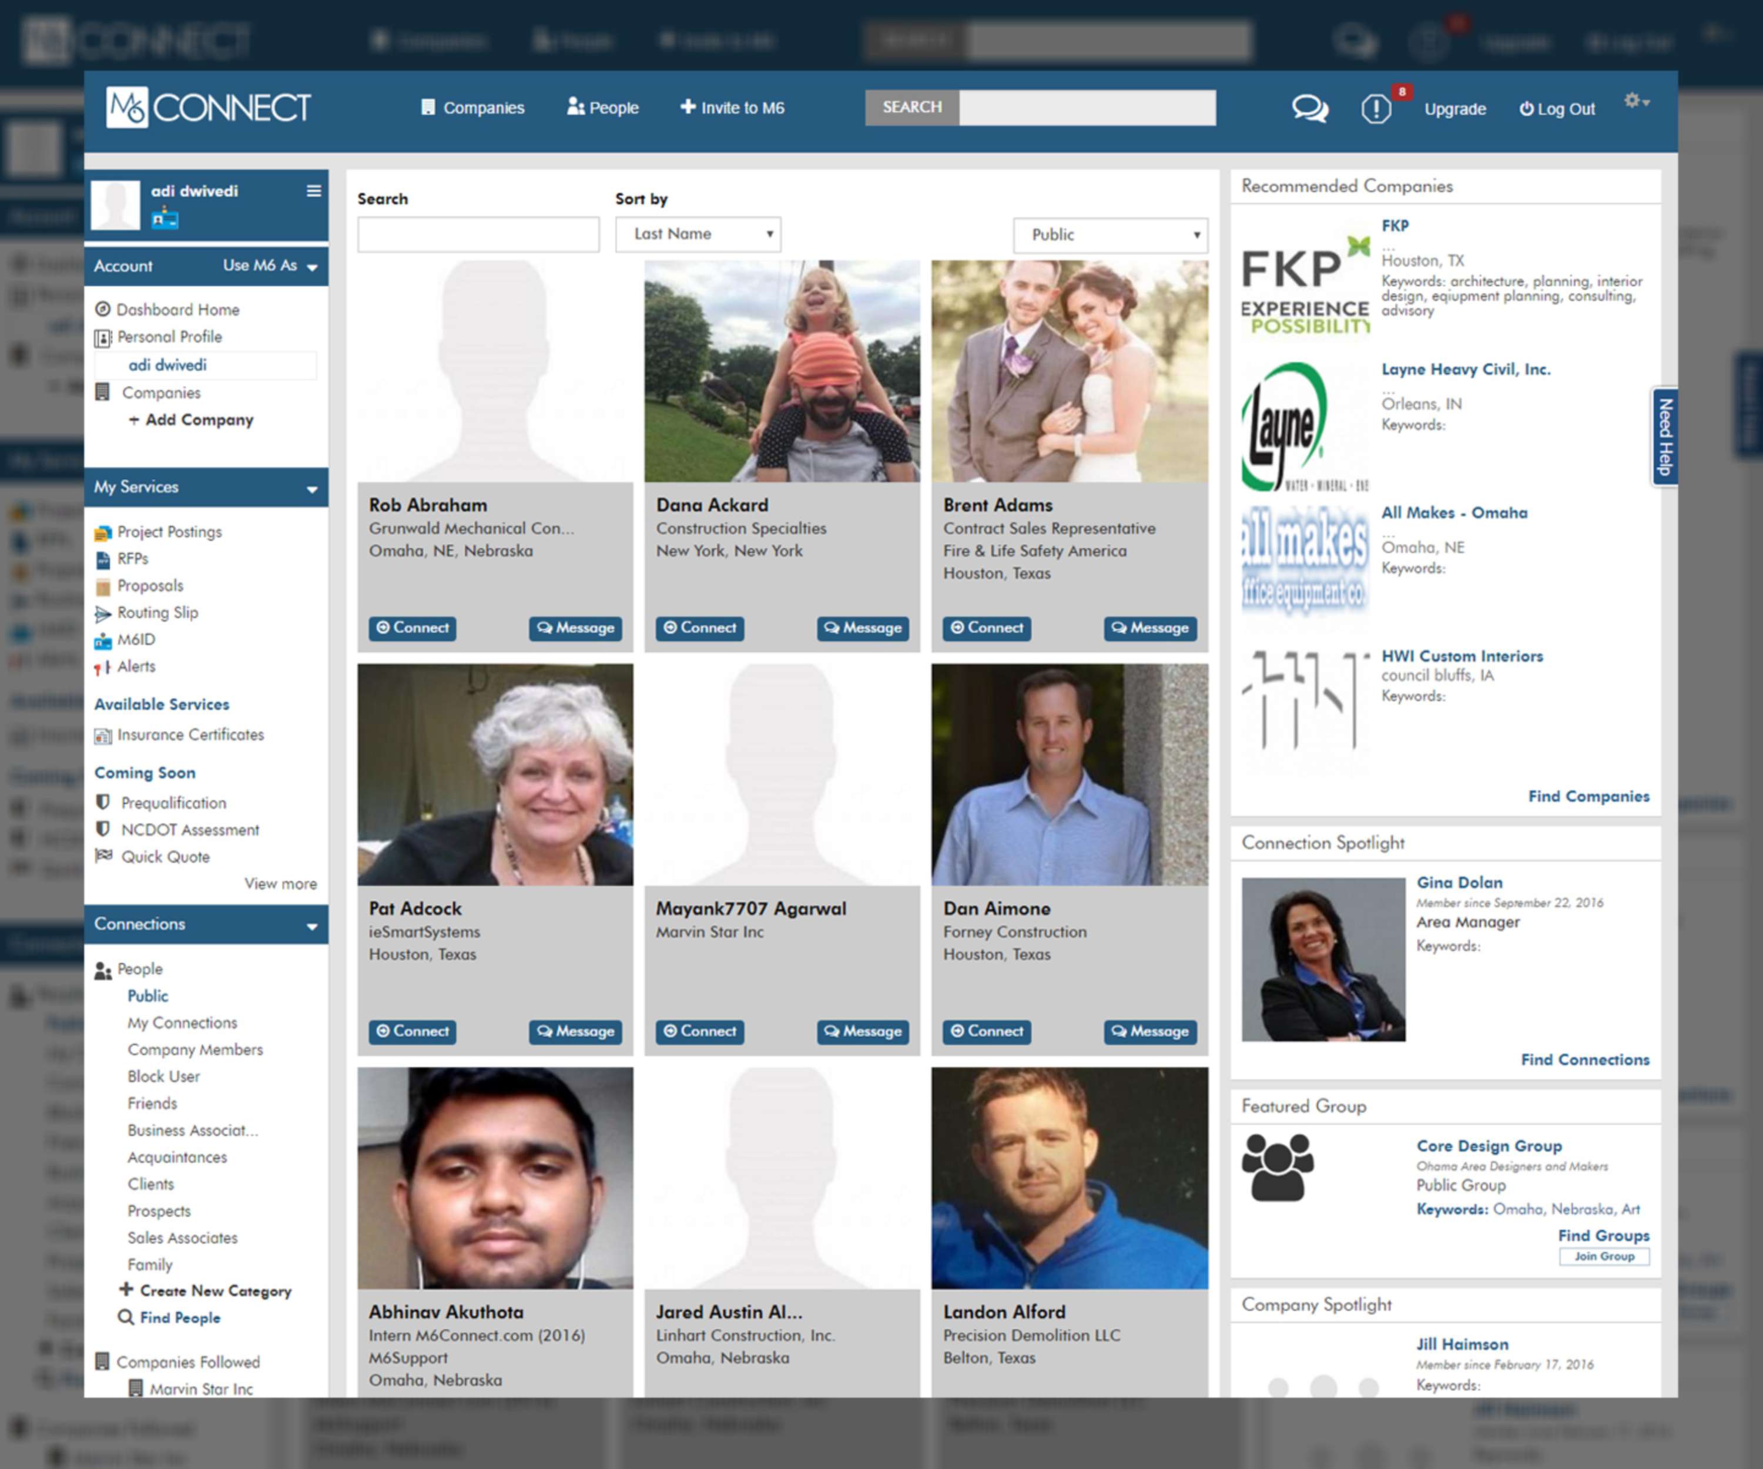
Task: Select Block User in Connections list
Action: click(164, 1076)
